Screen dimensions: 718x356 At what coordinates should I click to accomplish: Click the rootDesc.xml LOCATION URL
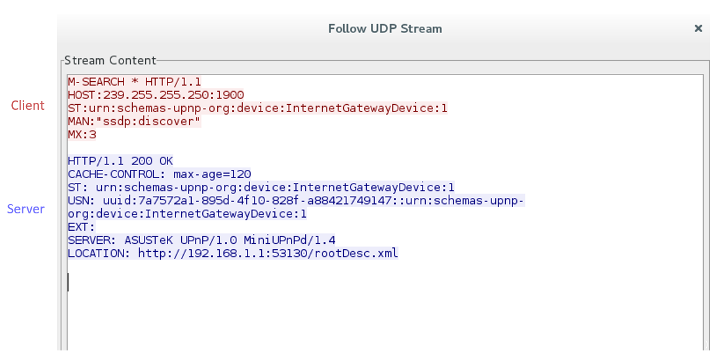267,253
